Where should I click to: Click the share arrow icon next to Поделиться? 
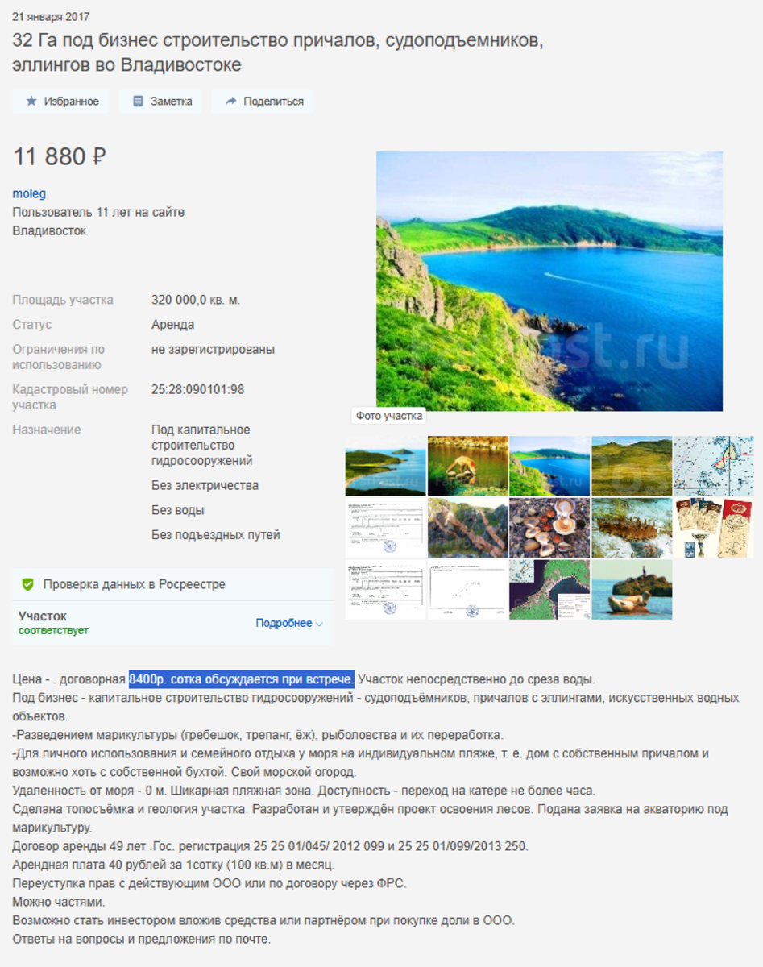click(x=230, y=102)
